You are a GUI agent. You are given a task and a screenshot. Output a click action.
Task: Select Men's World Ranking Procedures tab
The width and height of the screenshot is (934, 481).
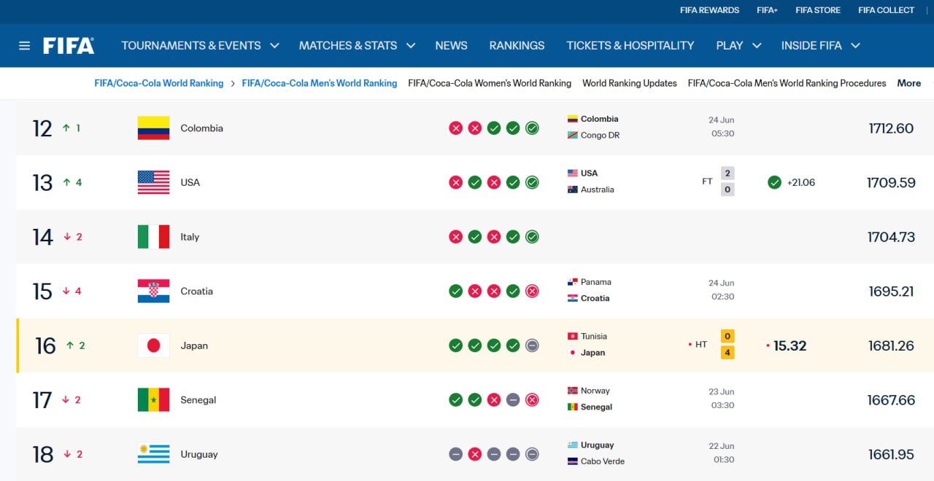point(787,83)
